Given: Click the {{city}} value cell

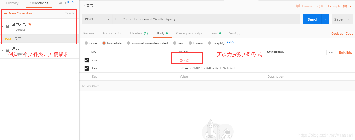Looking at the screenshot, I should click(x=221, y=60).
